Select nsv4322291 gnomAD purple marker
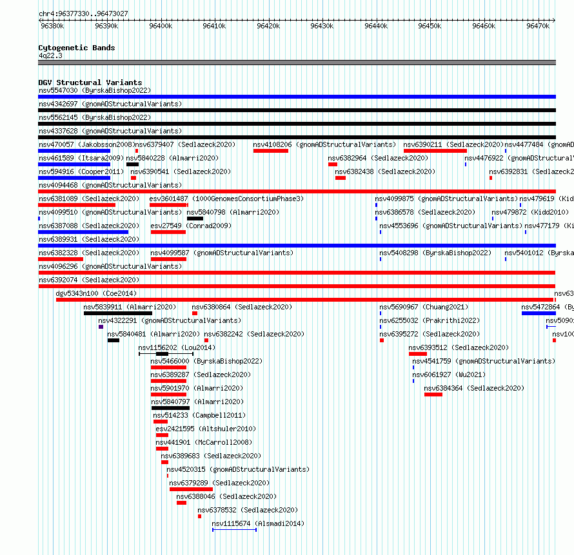Screen dimensions: 574x555 pos(101,327)
